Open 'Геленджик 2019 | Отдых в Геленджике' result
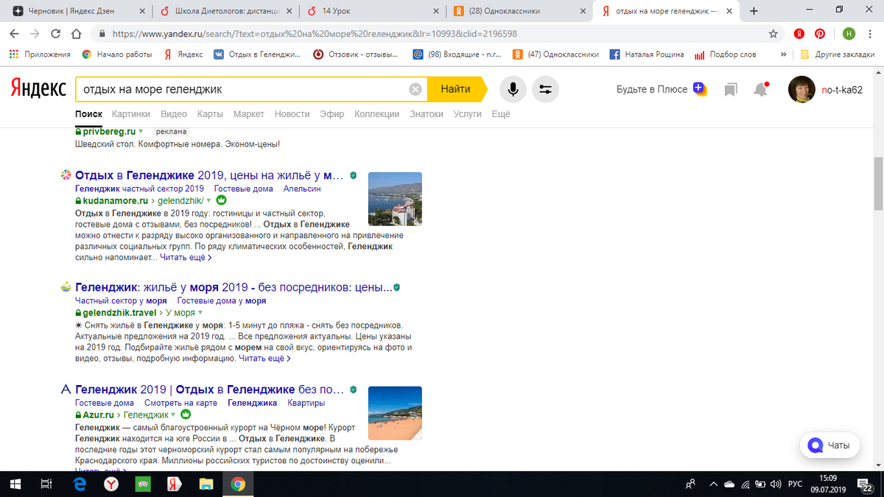This screenshot has height=497, width=884. tap(210, 390)
